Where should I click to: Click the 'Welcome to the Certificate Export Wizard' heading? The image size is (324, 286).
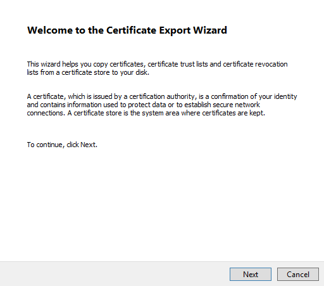127,30
